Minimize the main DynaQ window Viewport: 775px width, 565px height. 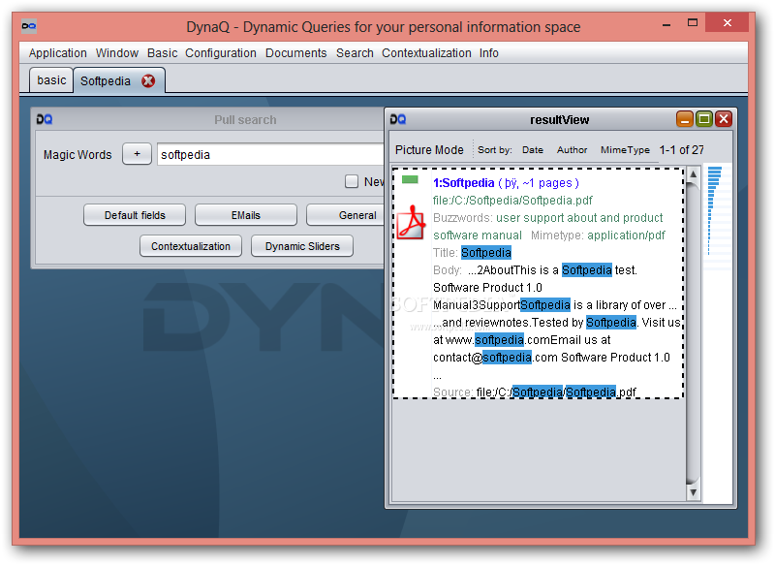tap(666, 23)
